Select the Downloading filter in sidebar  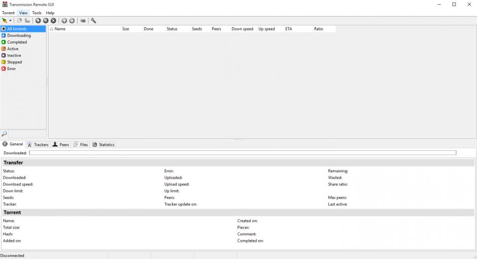tap(19, 36)
